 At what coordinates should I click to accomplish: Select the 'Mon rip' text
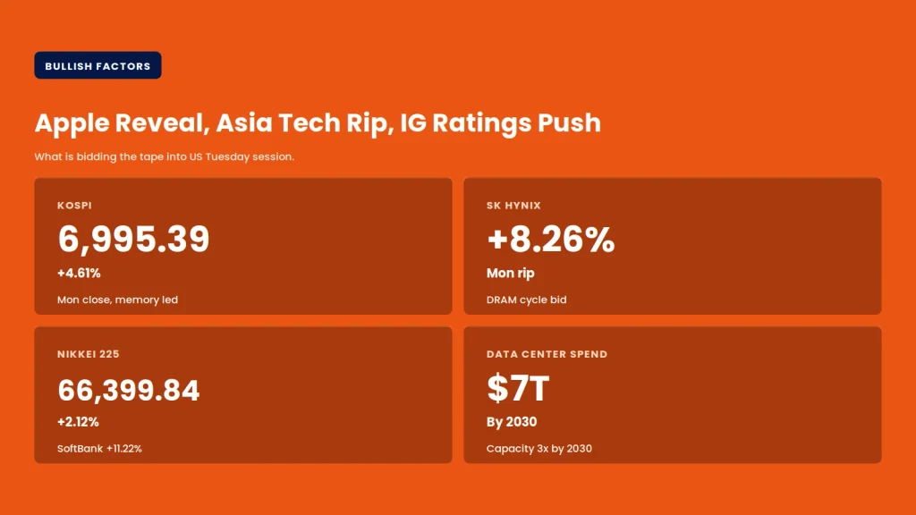click(x=511, y=274)
